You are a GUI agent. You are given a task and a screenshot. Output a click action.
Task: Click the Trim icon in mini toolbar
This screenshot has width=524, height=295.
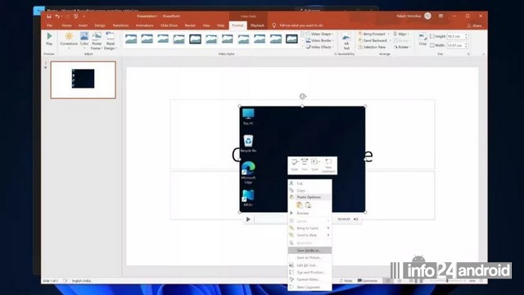pyautogui.click(x=305, y=166)
